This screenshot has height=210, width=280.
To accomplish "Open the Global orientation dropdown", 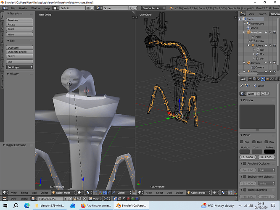I will point(124,193).
